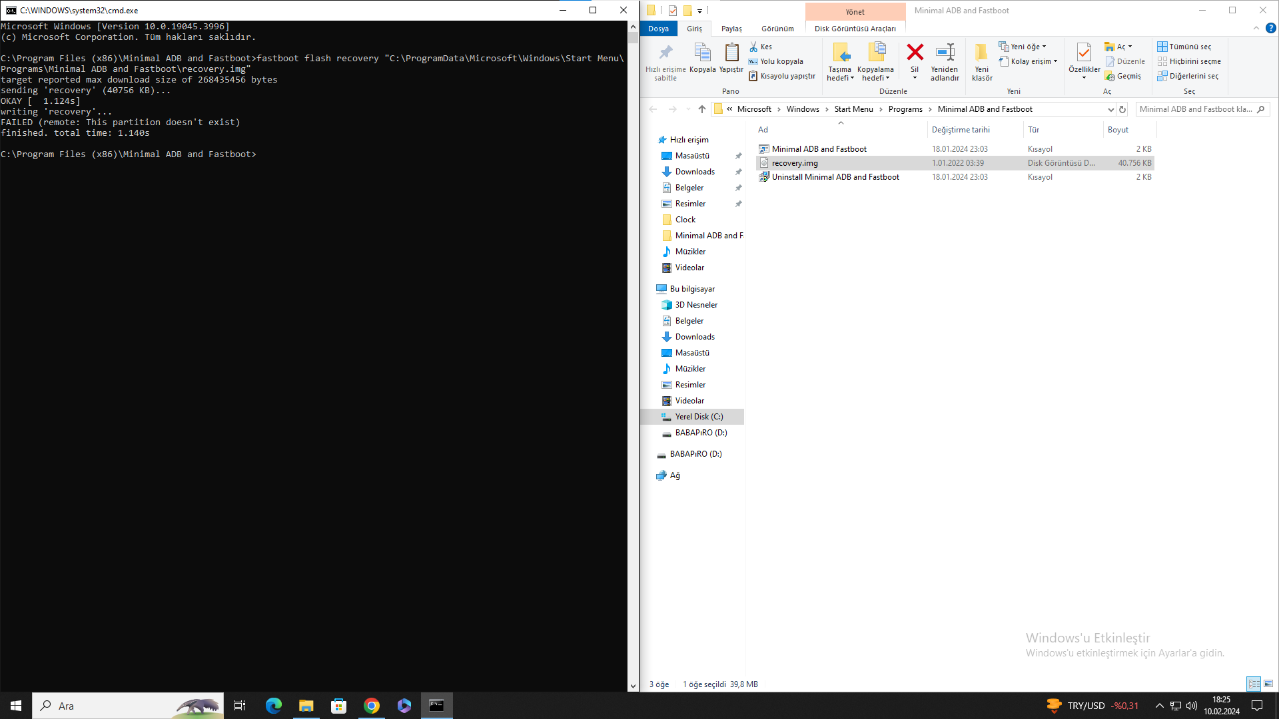Open Google Chrome from the taskbar

point(372,706)
